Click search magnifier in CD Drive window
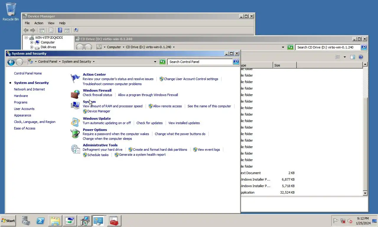The image size is (378, 227). click(364, 47)
